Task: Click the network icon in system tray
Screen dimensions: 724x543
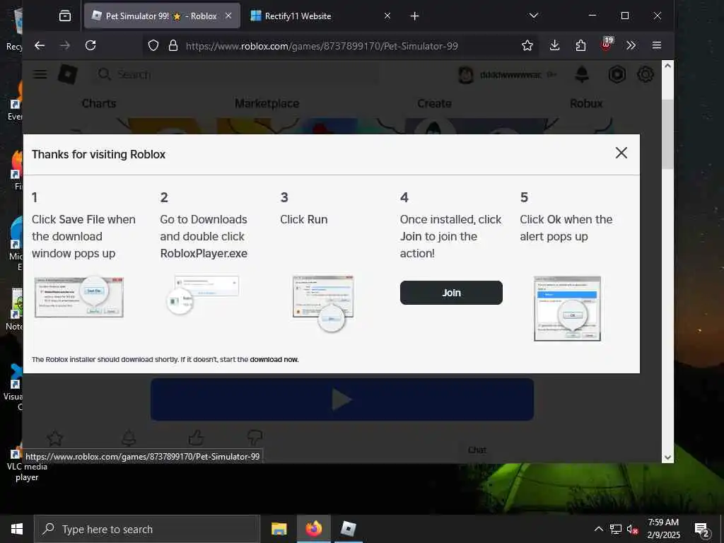Action: pyautogui.click(x=616, y=529)
